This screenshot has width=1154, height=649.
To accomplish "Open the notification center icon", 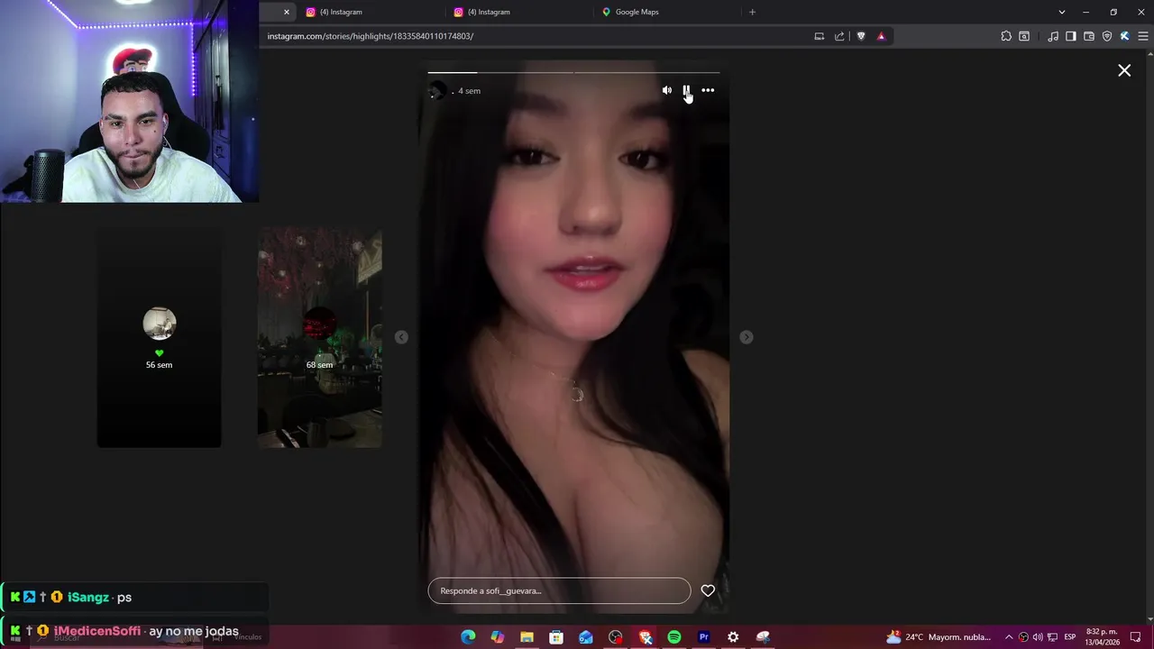I will [1136, 637].
